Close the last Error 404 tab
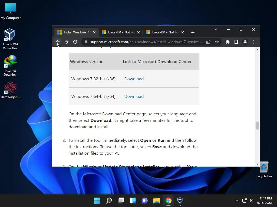The height and width of the screenshot is (207, 277). click(x=183, y=32)
